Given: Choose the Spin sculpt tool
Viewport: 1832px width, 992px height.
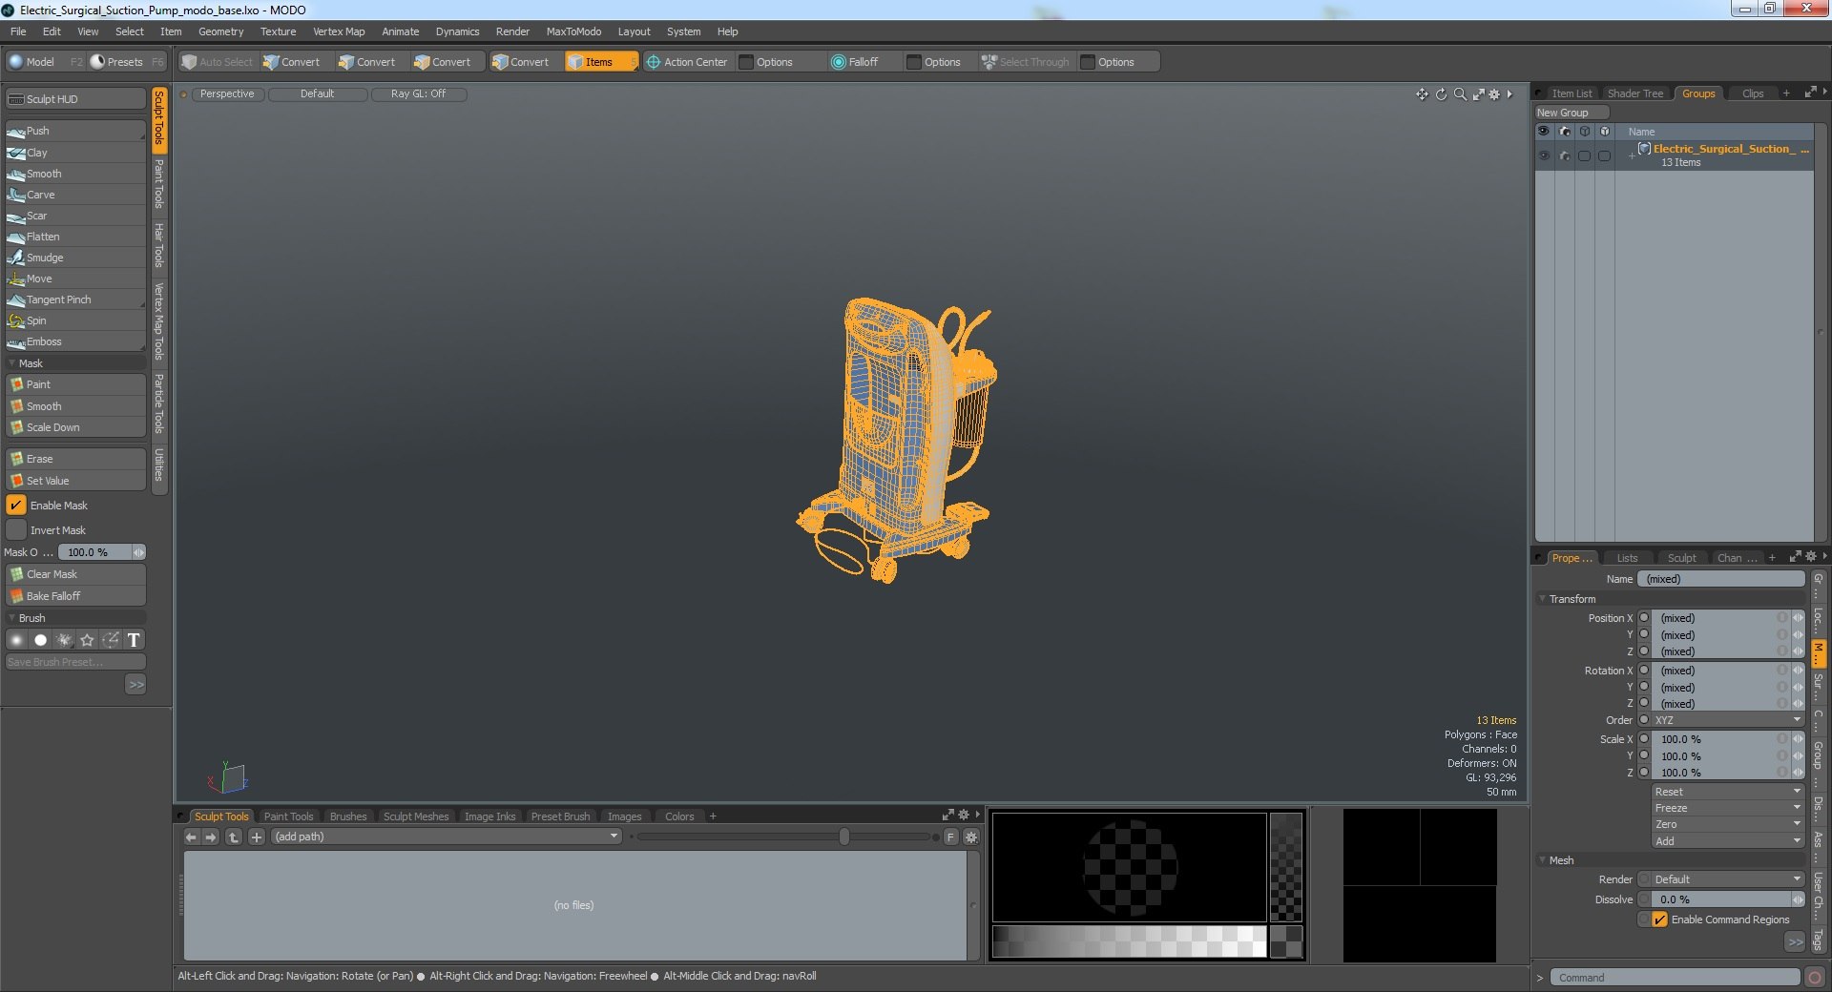Looking at the screenshot, I should point(75,320).
